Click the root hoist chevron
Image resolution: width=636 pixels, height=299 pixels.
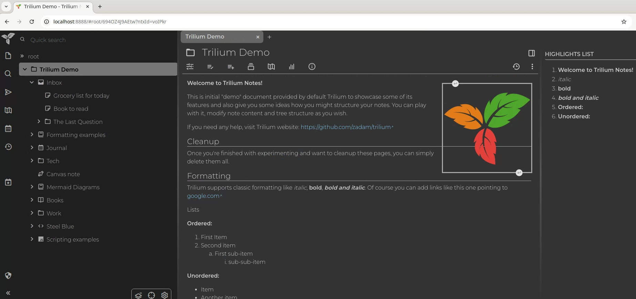click(x=22, y=56)
